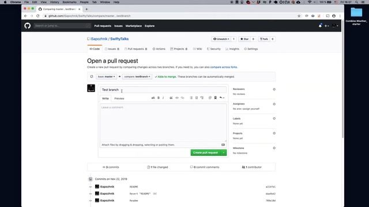Open the Issues repository tab
Image resolution: width=369 pixels, height=207 pixels.
tap(112, 49)
